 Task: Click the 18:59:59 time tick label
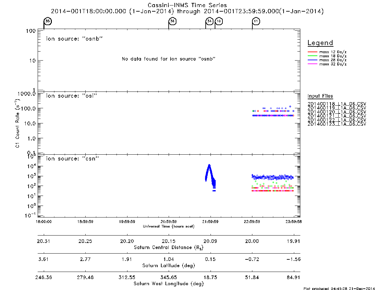click(x=85, y=222)
